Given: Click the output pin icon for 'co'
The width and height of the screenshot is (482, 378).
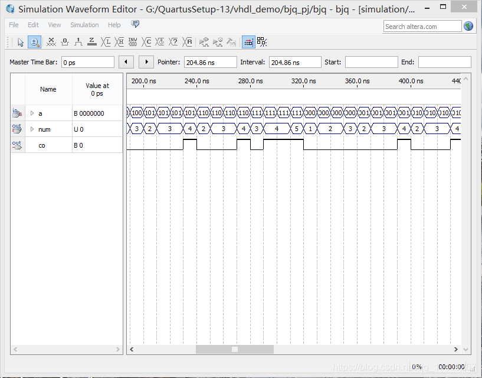Looking at the screenshot, I should pyautogui.click(x=17, y=145).
